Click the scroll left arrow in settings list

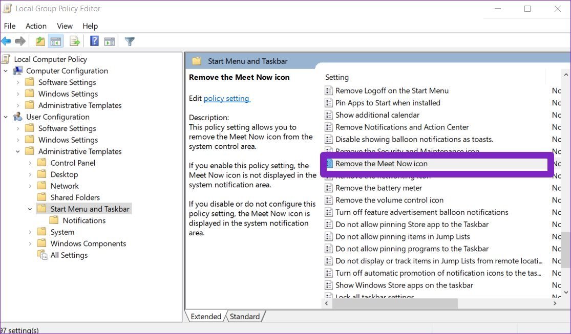pos(327,303)
